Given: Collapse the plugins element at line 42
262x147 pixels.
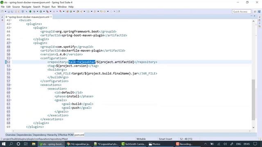Looking at the screenshot, I should (11, 24).
